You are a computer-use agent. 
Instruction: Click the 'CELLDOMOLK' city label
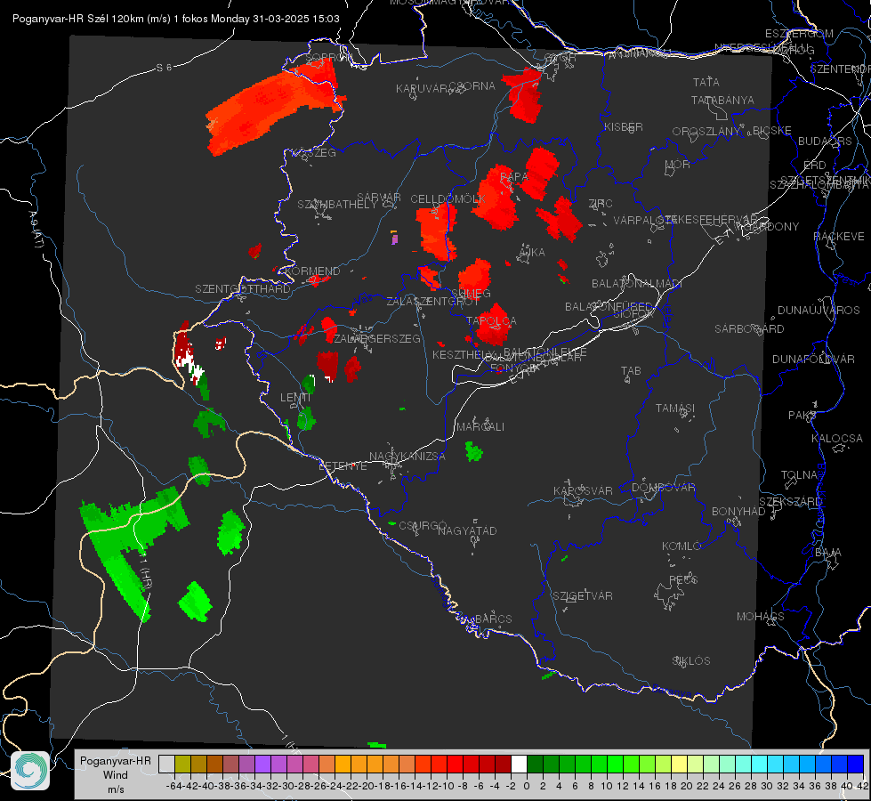pyautogui.click(x=448, y=199)
